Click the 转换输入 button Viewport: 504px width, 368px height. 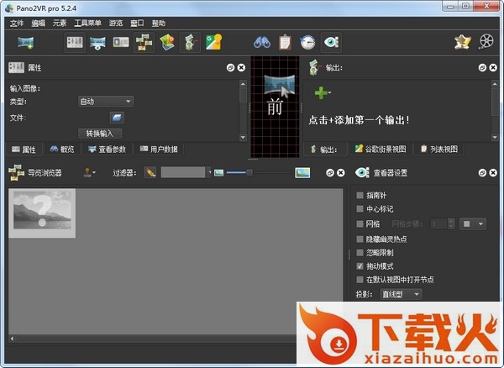tap(100, 134)
